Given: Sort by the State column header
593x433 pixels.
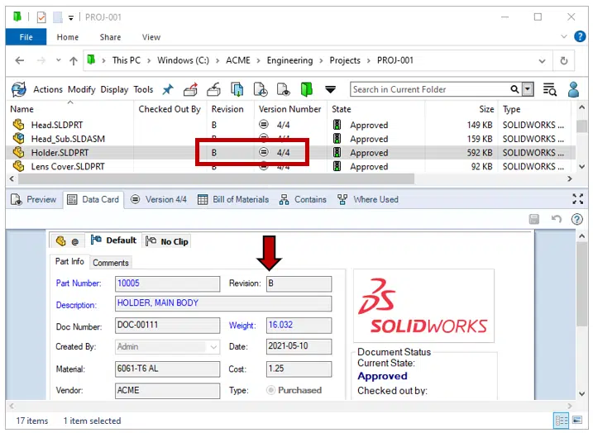Looking at the screenshot, I should 341,109.
